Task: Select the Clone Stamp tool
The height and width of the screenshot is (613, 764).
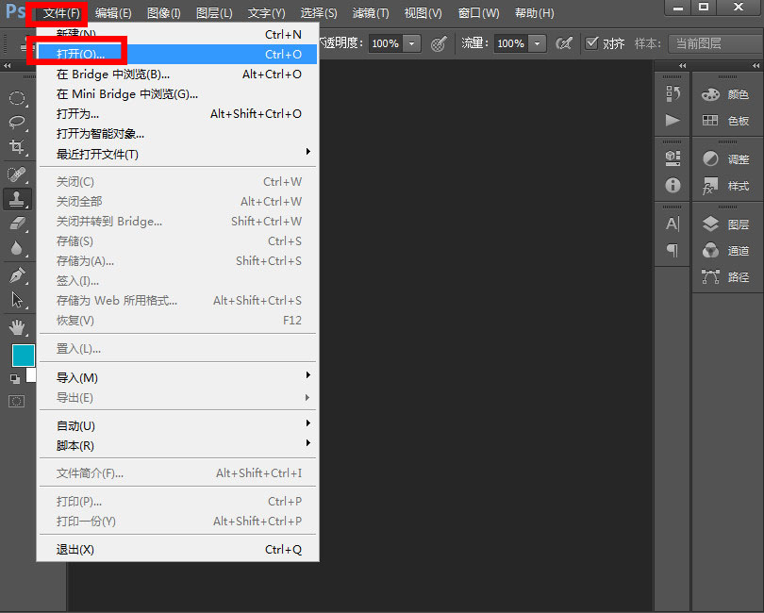Action: (17, 199)
